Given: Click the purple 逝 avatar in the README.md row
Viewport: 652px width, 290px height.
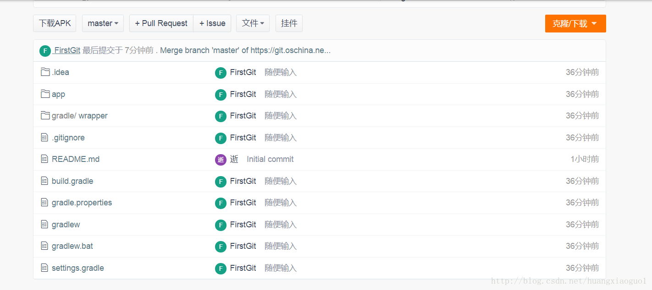Looking at the screenshot, I should pyautogui.click(x=221, y=160).
